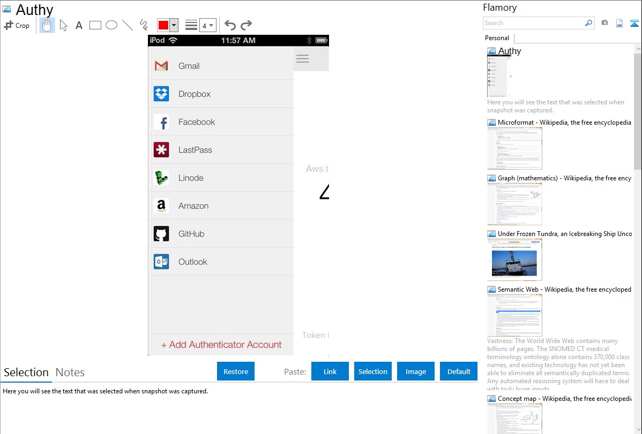
Task: Click the line thickness icon
Action: (191, 25)
